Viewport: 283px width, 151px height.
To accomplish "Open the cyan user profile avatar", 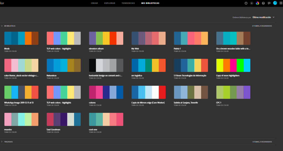I will click(x=275, y=3).
